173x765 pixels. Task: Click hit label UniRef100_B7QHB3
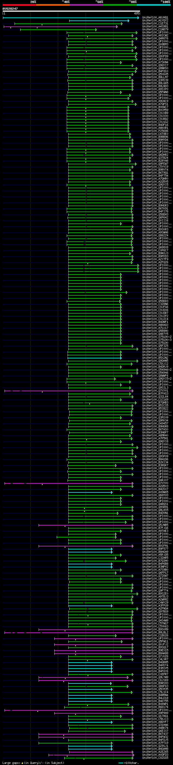[155, 403]
